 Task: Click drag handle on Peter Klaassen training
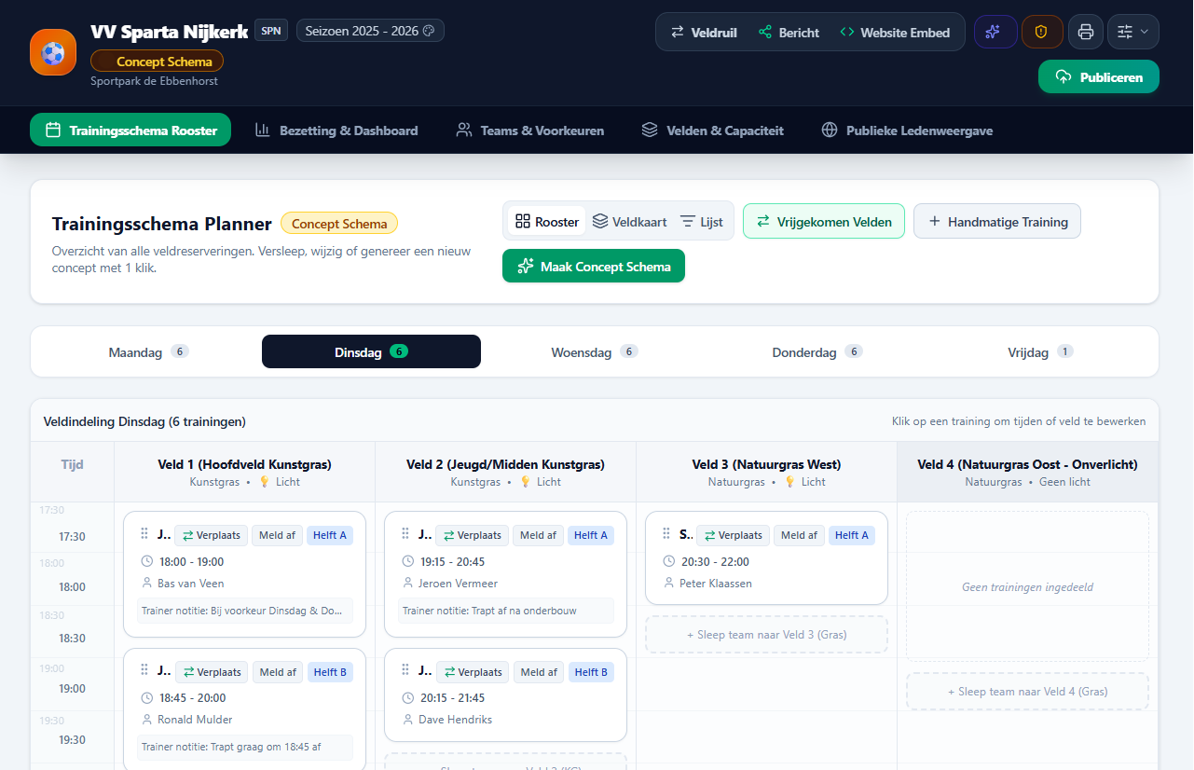[666, 534]
